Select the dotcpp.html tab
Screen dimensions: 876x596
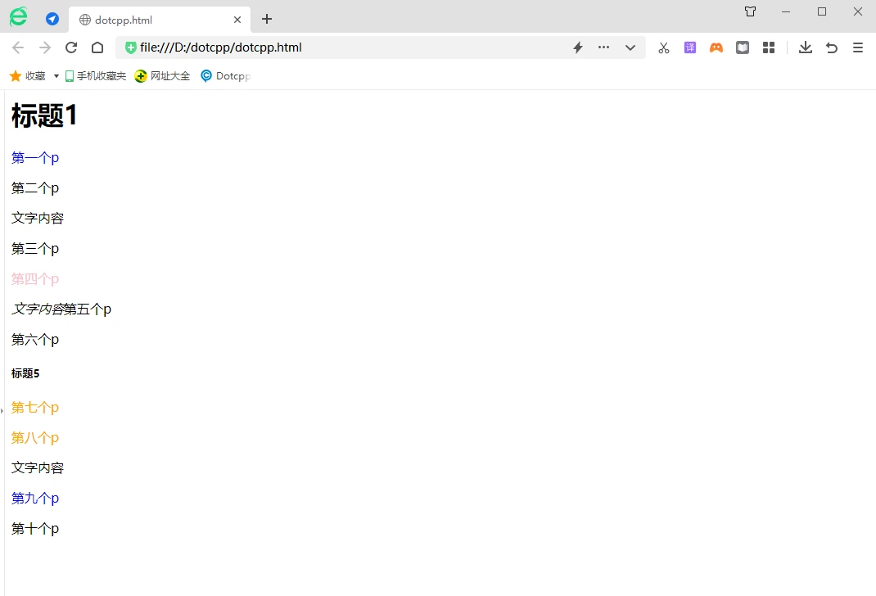pos(159,20)
